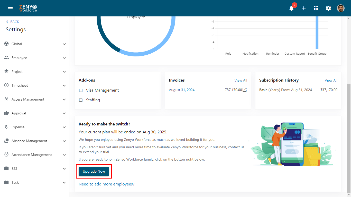Screen dimensions: 351x197
Task: Click the Absence Management icon
Action: pyautogui.click(x=6, y=141)
